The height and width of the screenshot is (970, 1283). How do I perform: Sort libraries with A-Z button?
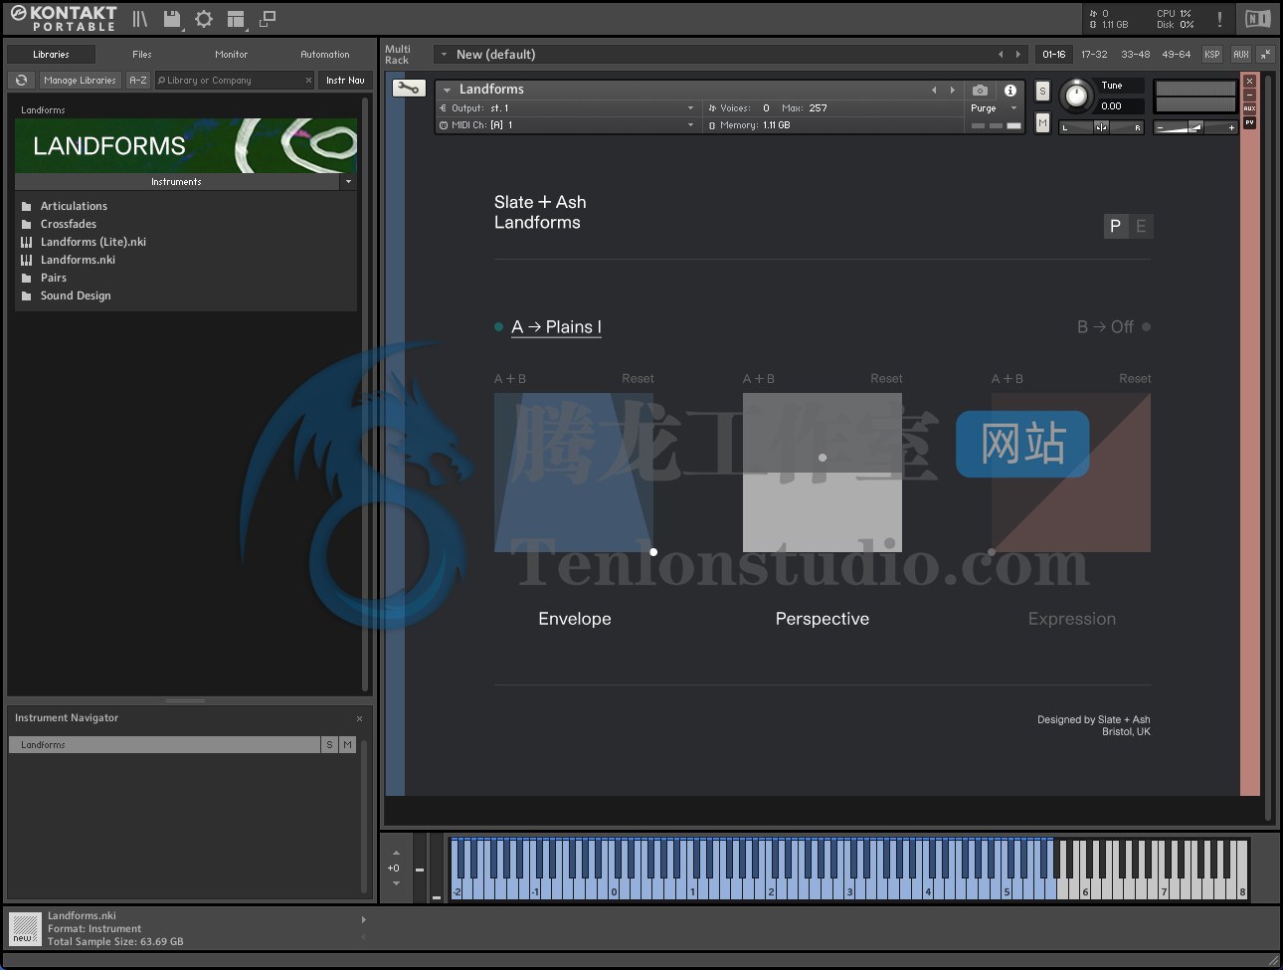coord(138,81)
